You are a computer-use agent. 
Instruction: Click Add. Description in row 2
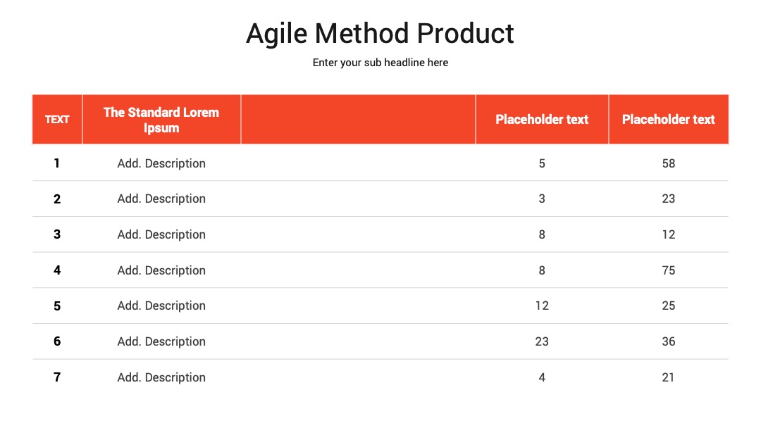tap(161, 199)
